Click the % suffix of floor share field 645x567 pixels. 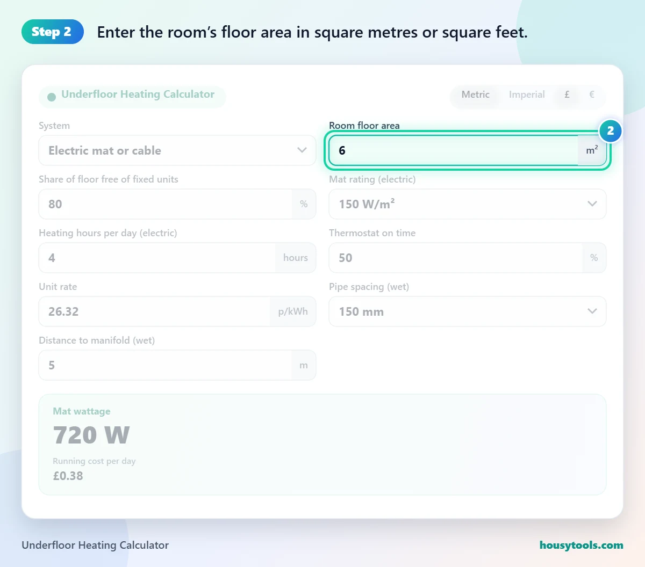click(x=304, y=204)
